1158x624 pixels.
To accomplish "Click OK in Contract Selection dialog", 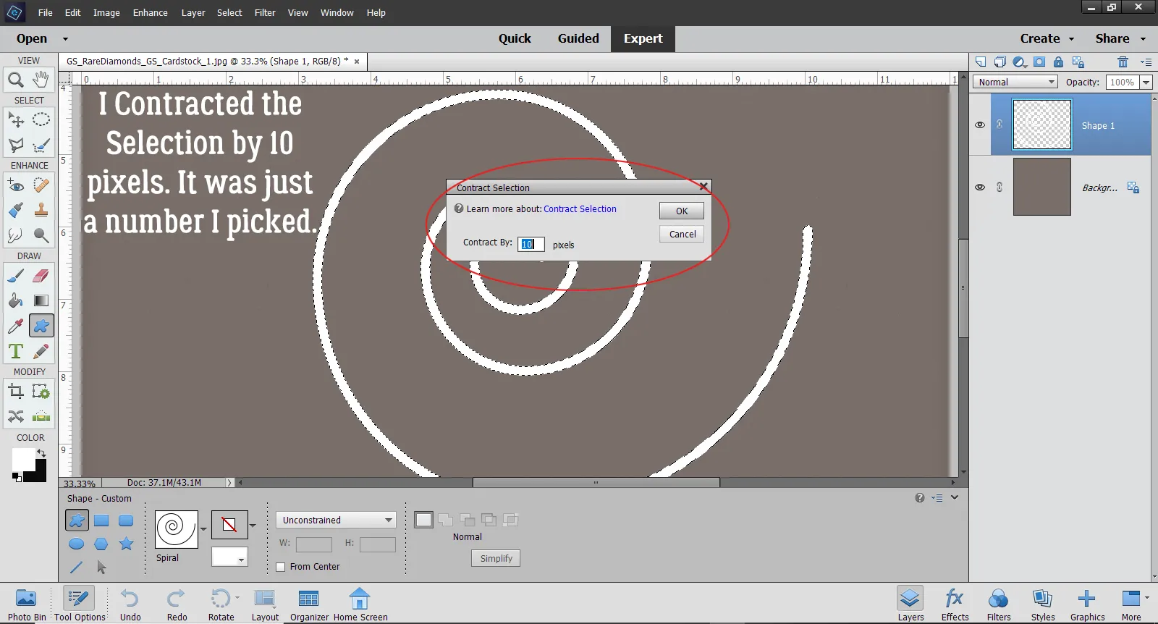I will tap(681, 211).
